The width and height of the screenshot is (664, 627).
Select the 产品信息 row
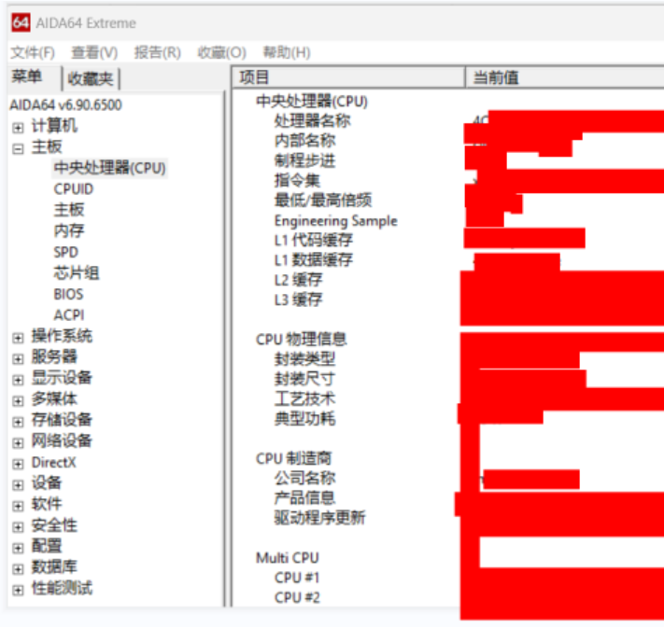[304, 498]
